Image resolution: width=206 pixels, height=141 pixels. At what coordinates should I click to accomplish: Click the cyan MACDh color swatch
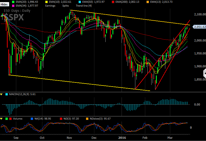[x=7, y=94]
